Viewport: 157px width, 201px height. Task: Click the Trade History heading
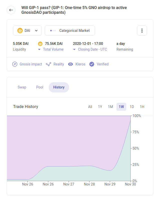25,107
